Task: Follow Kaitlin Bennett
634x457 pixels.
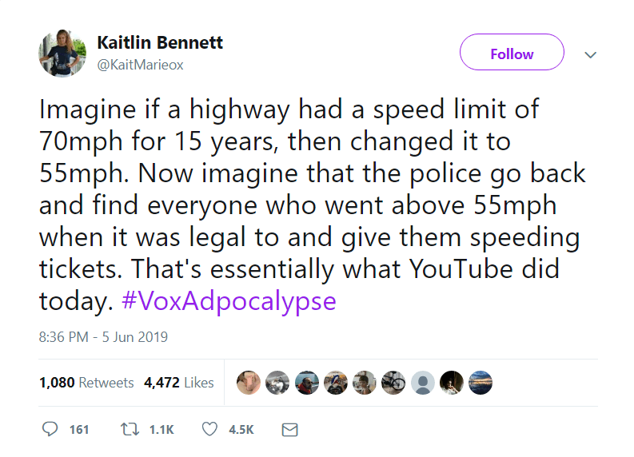Action: [x=512, y=54]
